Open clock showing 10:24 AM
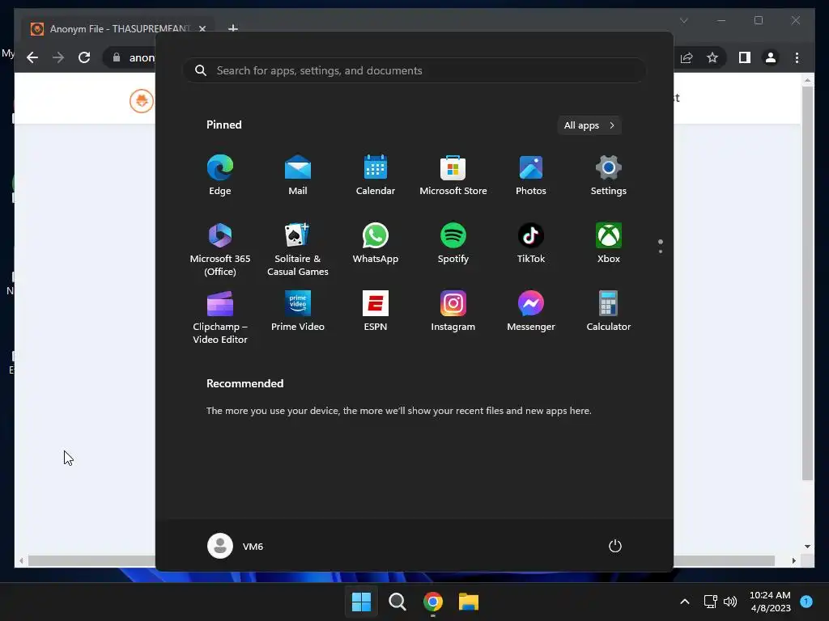 pyautogui.click(x=770, y=602)
